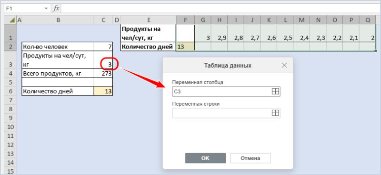Select column E header
This screenshot has height=175, width=381.
[149, 20]
